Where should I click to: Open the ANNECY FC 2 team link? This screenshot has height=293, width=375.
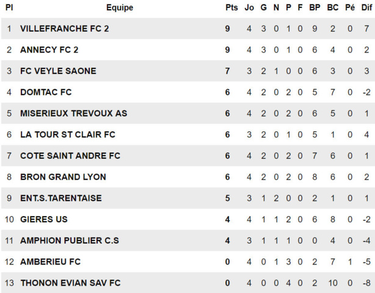[49, 50]
